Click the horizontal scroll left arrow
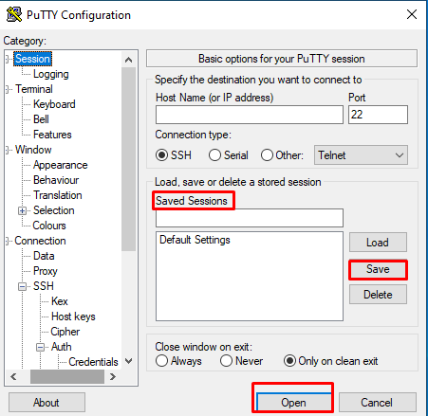Screen dimensions: 428x416 (x=13, y=376)
